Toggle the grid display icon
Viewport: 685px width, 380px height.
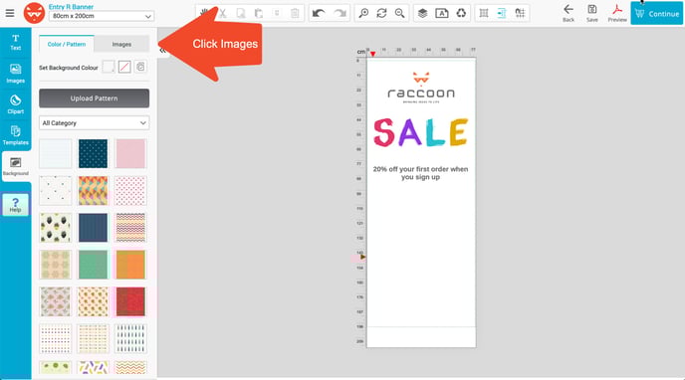(484, 14)
